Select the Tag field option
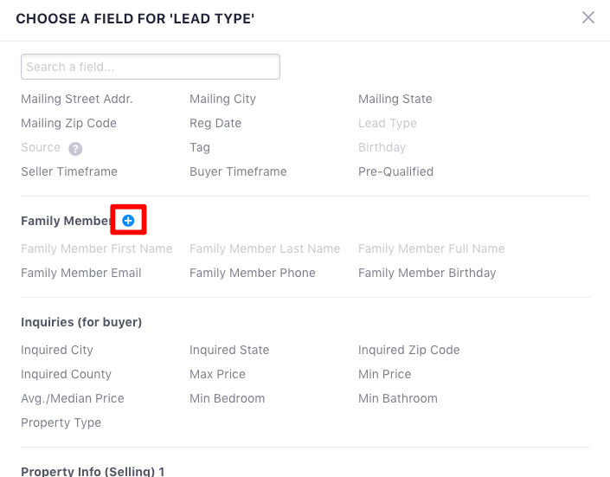The image size is (610, 477). (200, 147)
